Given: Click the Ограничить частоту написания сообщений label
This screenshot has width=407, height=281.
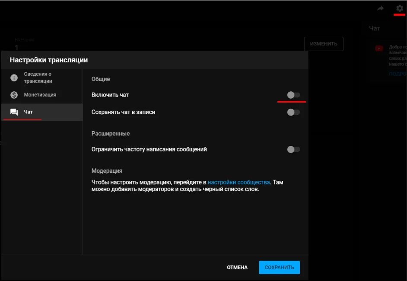Looking at the screenshot, I should tap(149, 149).
